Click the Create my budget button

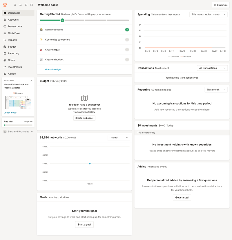(84, 118)
